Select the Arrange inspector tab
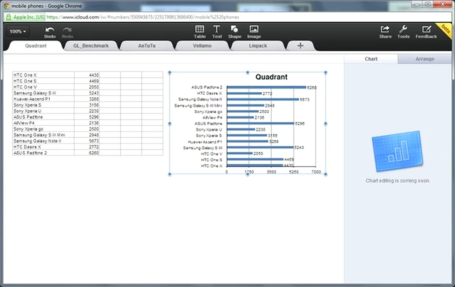455x287 pixels. coord(425,59)
